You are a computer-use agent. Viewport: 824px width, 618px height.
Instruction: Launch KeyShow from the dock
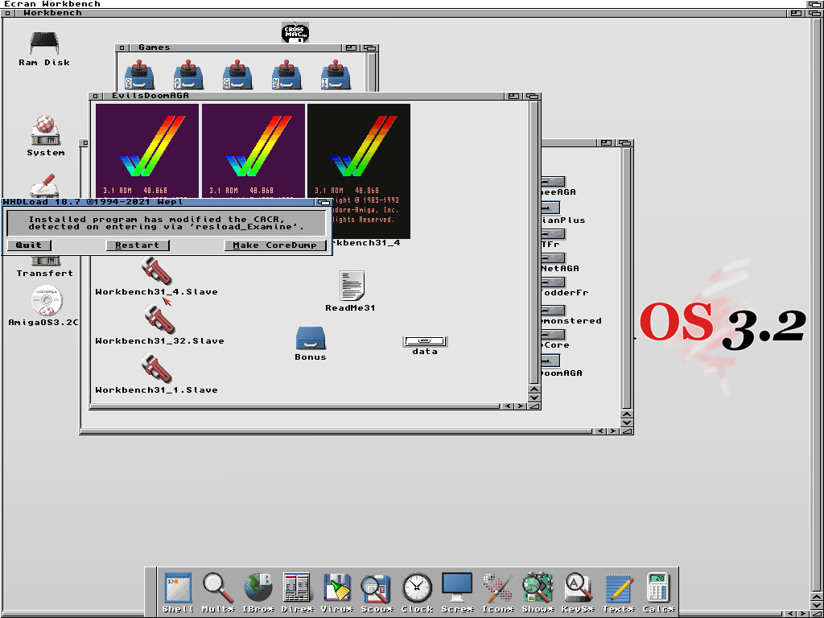[578, 587]
